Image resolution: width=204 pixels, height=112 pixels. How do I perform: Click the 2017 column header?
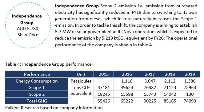click(150, 74)
